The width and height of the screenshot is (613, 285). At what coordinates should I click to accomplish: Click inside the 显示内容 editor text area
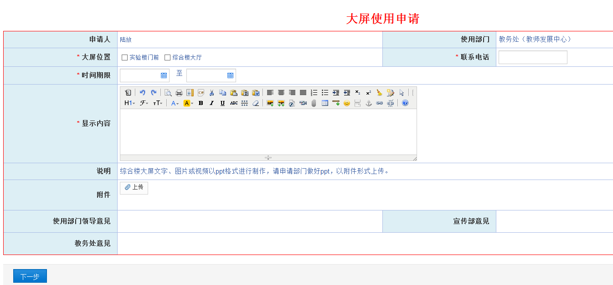tap(268, 132)
